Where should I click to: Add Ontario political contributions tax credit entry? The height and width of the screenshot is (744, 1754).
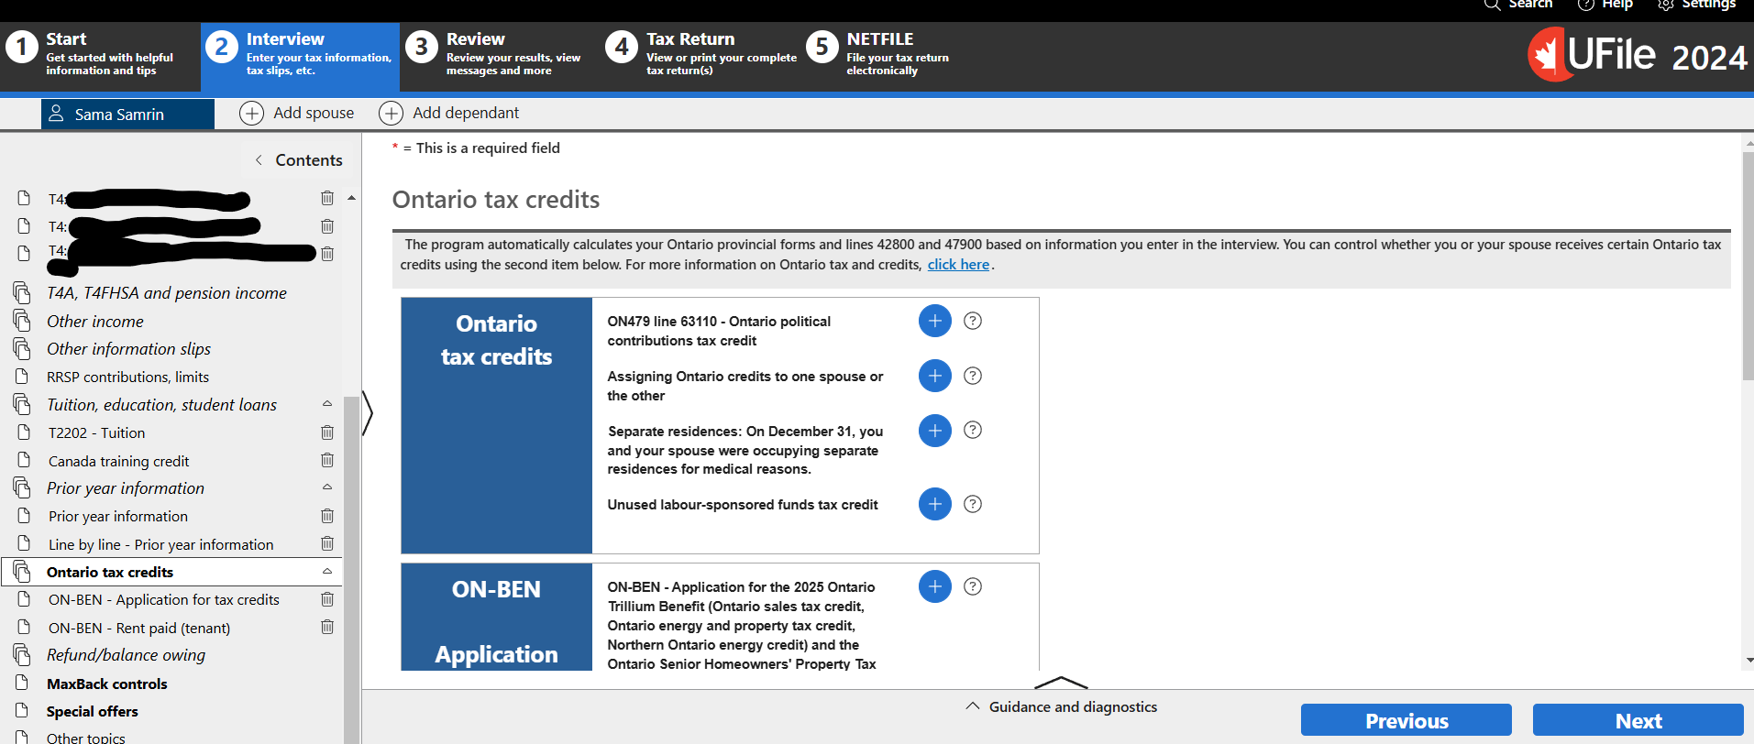pyautogui.click(x=934, y=321)
